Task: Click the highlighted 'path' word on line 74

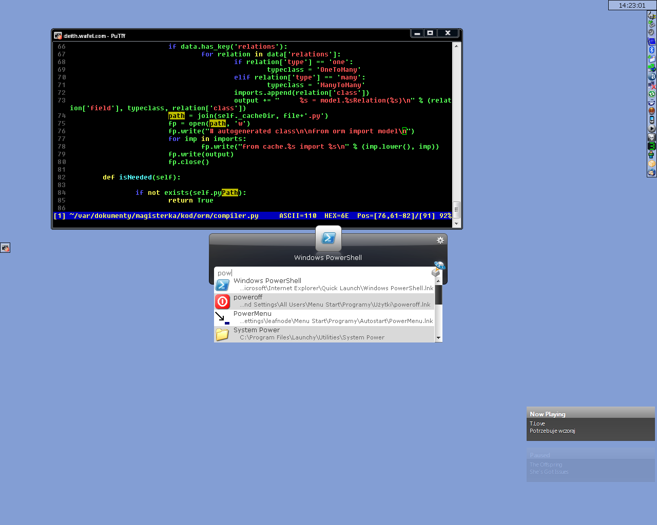Action: pos(177,116)
